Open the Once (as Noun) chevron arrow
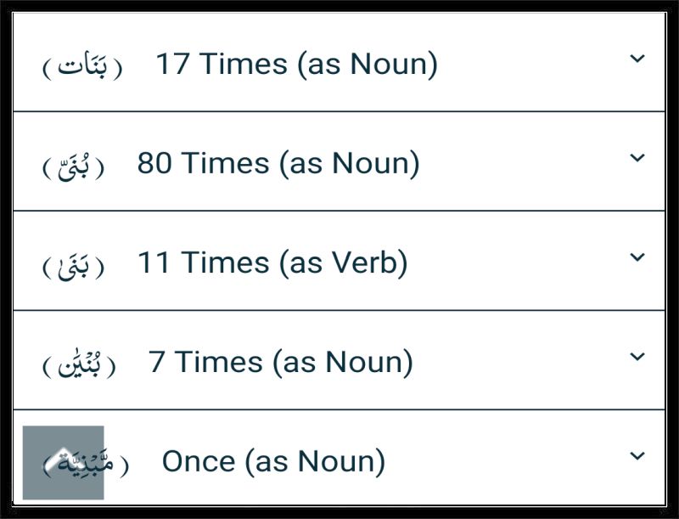Viewport: 679px width, 519px height. coord(637,456)
